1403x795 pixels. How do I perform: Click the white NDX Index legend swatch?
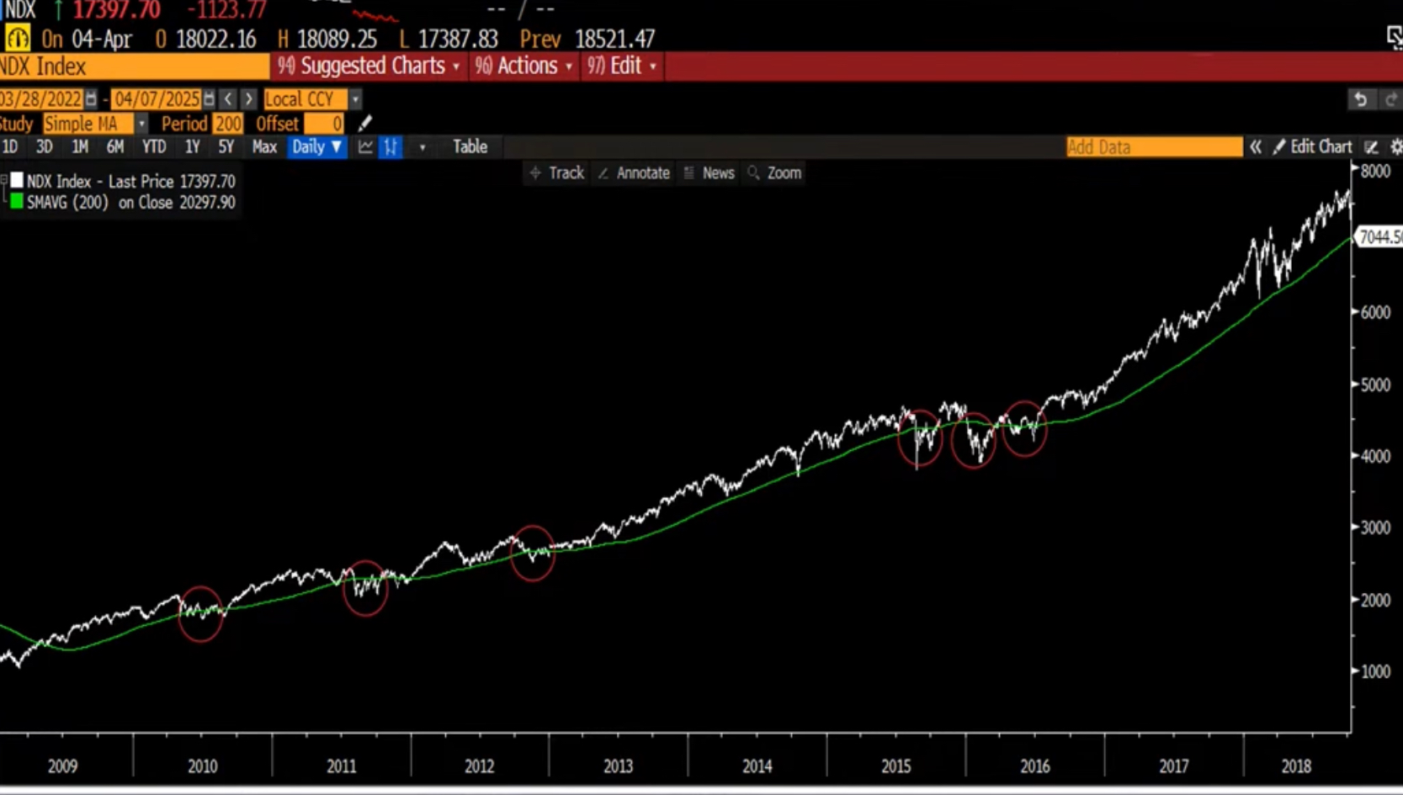click(x=17, y=181)
